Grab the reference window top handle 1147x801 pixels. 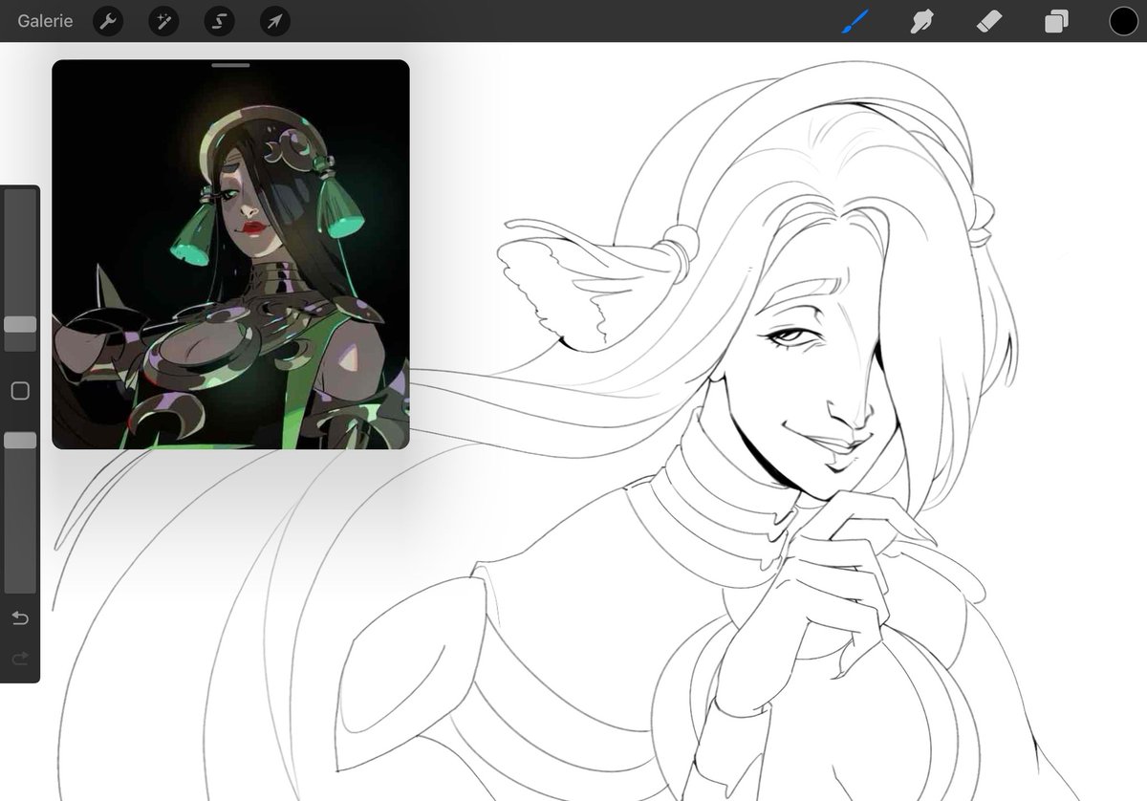[x=230, y=65]
